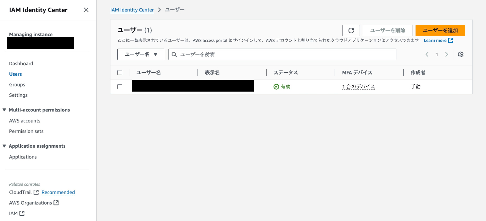
Task: Click the search magnifier icon
Action: pos(175,54)
